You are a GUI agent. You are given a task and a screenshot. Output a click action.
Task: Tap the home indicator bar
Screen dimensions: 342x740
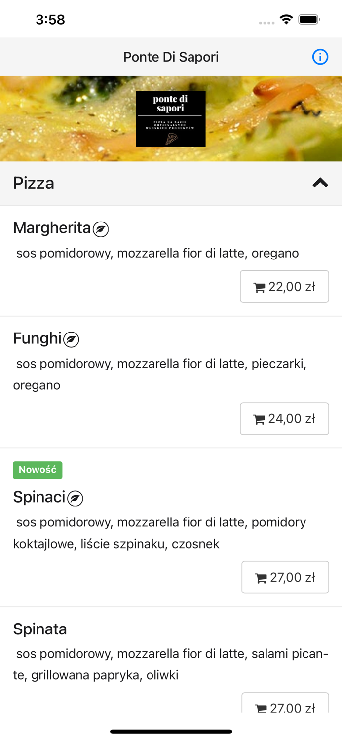pyautogui.click(x=171, y=731)
